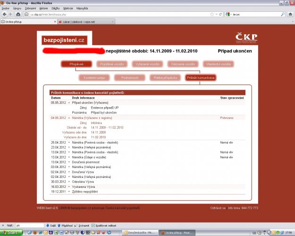The height and width of the screenshot is (236, 295).
Task: Open the Nápověda menu
Action: point(82,8)
